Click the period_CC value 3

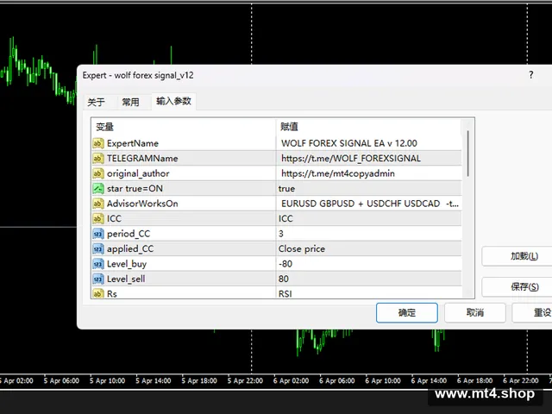pos(281,234)
